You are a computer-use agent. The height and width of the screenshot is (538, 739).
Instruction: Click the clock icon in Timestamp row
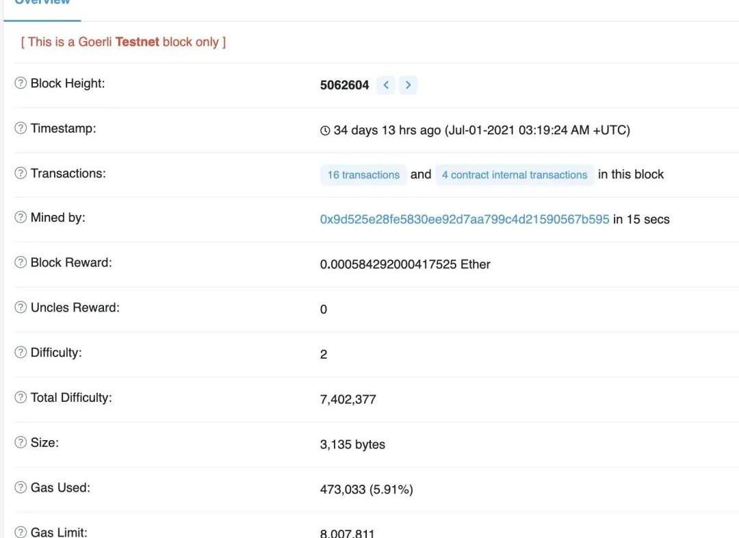tap(325, 131)
